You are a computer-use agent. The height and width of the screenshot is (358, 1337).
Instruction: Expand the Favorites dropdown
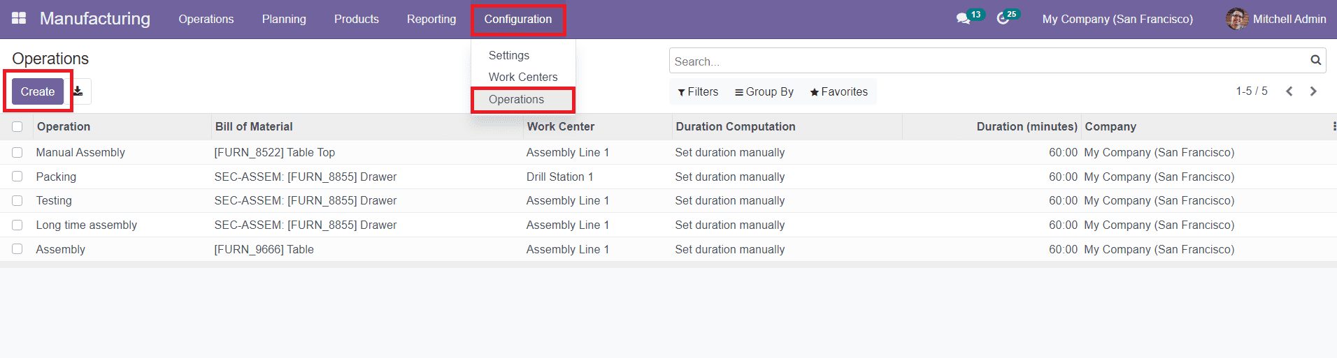click(x=838, y=92)
